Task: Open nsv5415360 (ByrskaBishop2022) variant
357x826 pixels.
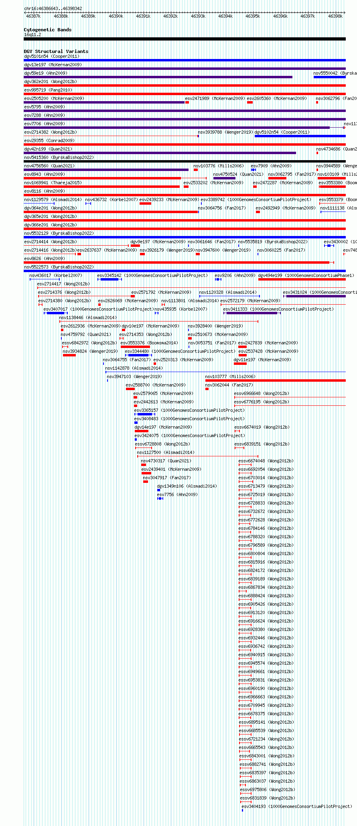Action: tap(185, 161)
